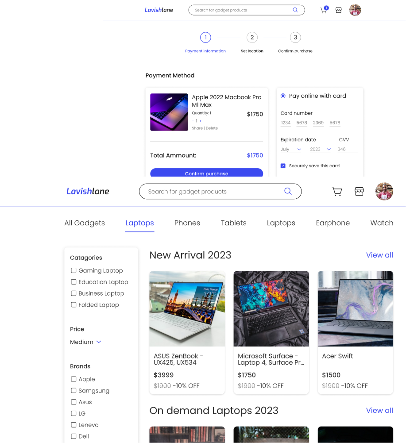This screenshot has height=443, width=406.
Task: Click the store icon in top checkout header
Action: coord(339,10)
